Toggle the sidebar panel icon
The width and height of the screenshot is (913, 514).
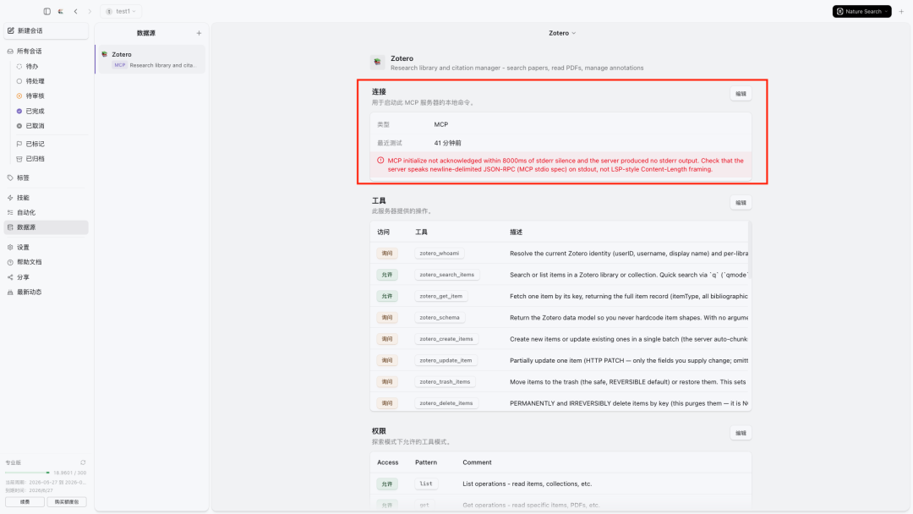pos(47,11)
